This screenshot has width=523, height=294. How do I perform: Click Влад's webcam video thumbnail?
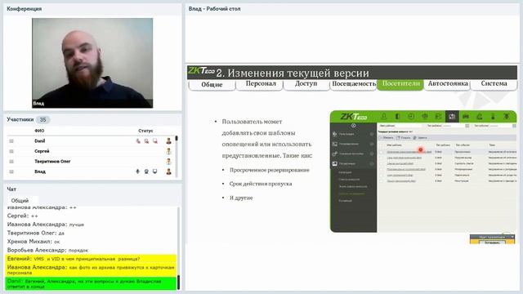[x=92, y=63]
